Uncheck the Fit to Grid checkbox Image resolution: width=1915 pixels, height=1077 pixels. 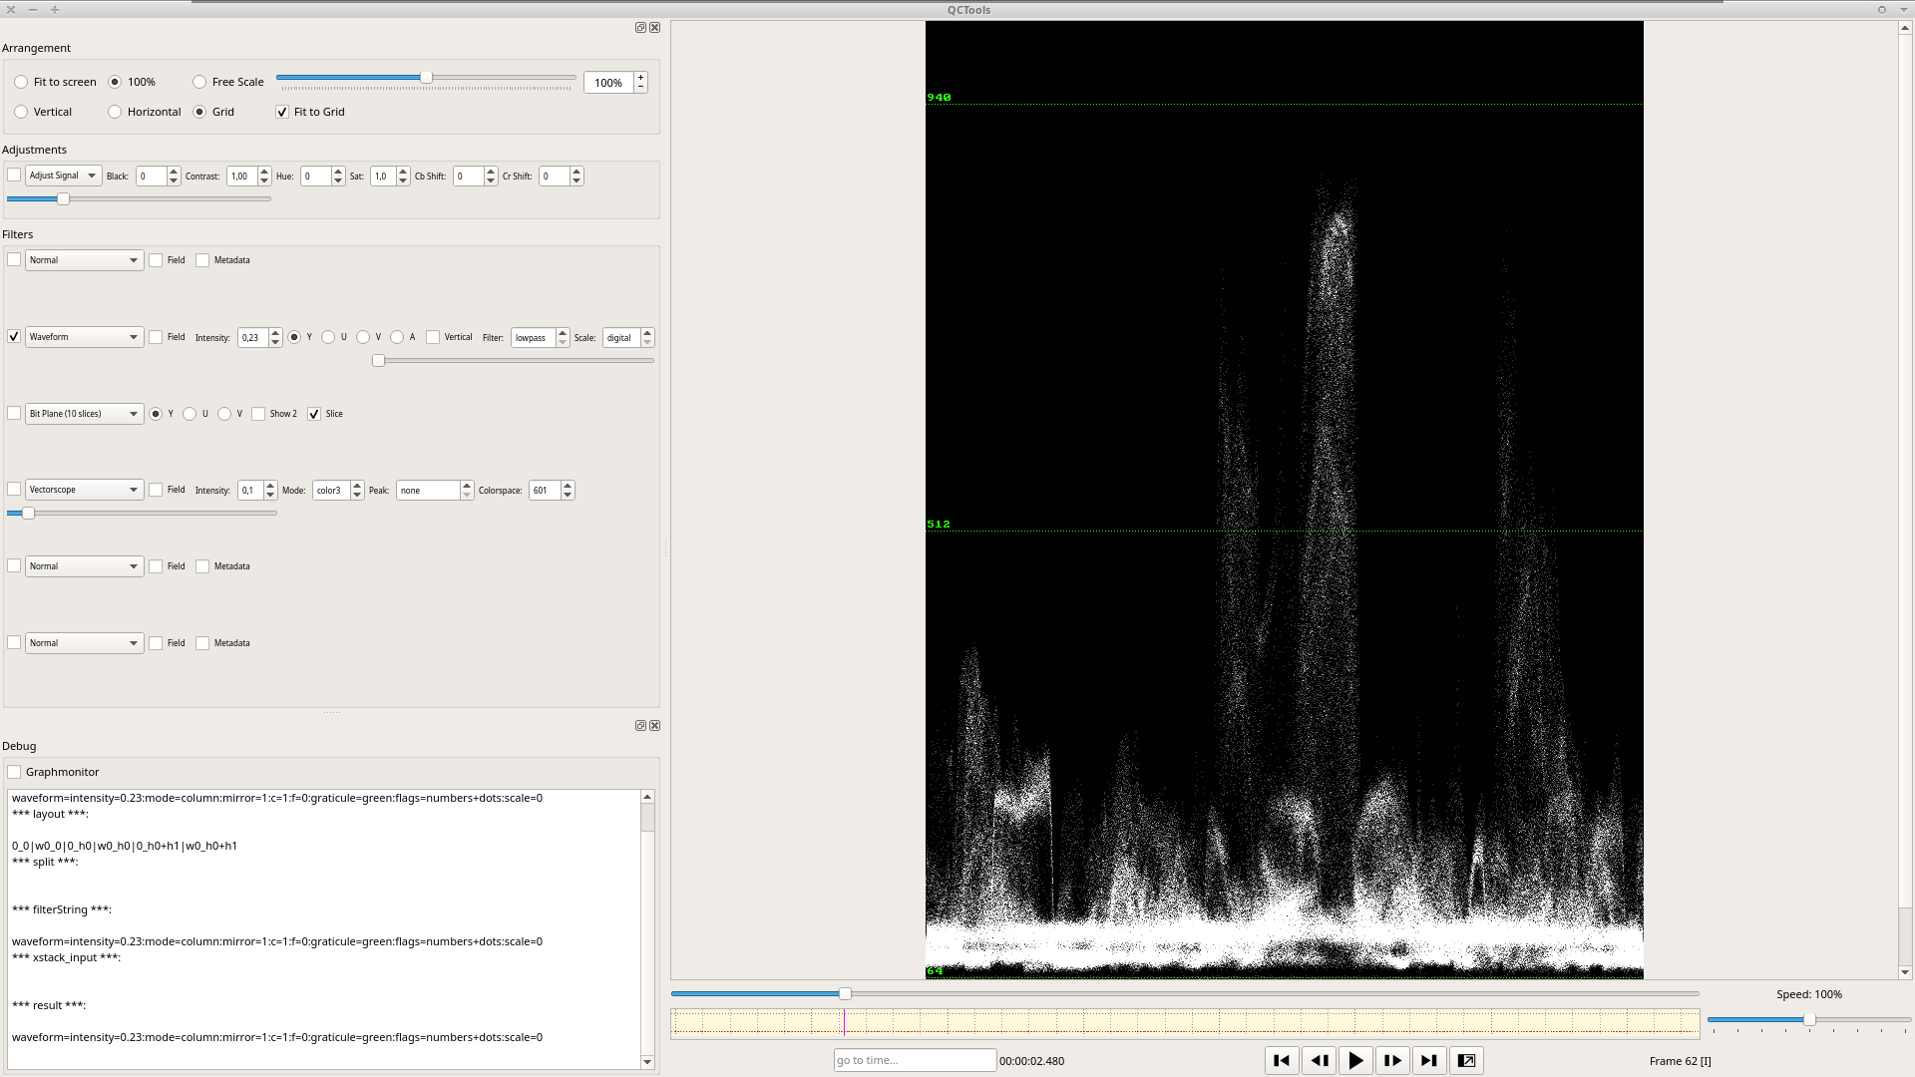tap(282, 112)
